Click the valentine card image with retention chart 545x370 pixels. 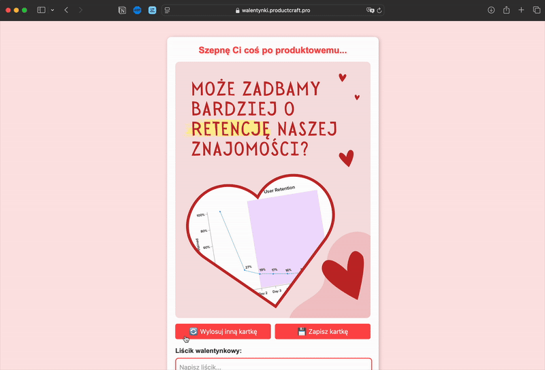273,190
